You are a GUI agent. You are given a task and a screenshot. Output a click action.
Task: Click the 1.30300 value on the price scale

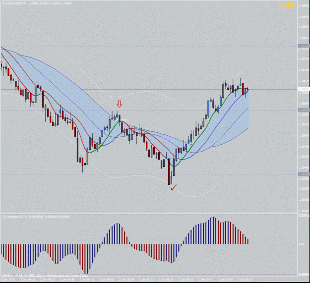click(304, 200)
